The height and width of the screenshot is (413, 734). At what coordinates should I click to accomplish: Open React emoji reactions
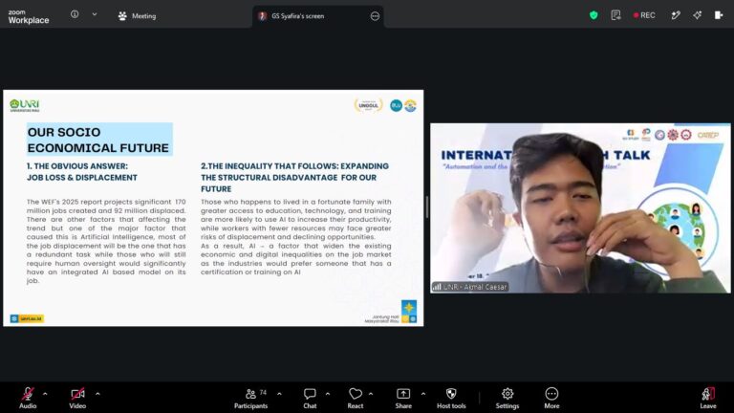click(356, 398)
